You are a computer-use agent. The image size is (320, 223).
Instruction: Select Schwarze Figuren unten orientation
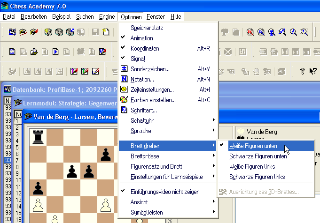click(265, 156)
